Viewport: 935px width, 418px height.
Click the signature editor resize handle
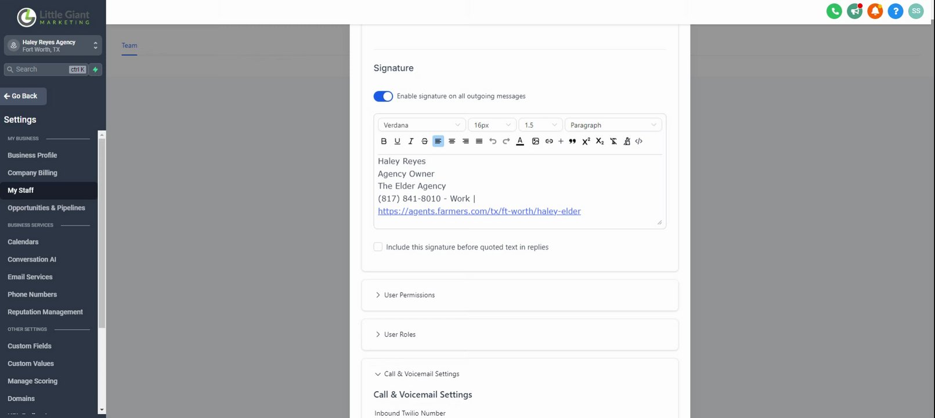[x=659, y=222]
